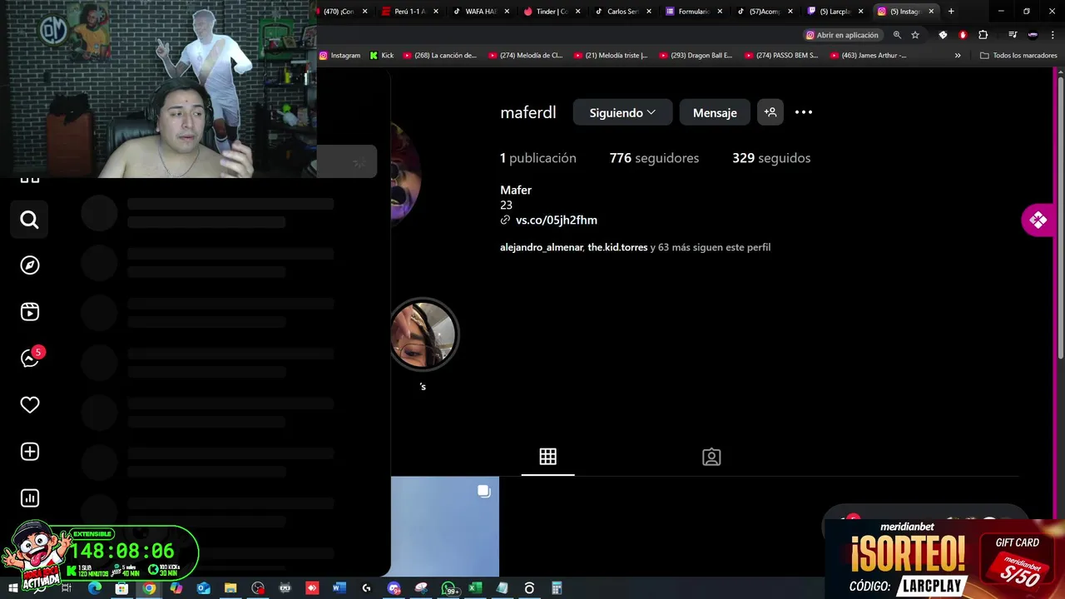Open the three-dot profile options menu

tap(804, 112)
